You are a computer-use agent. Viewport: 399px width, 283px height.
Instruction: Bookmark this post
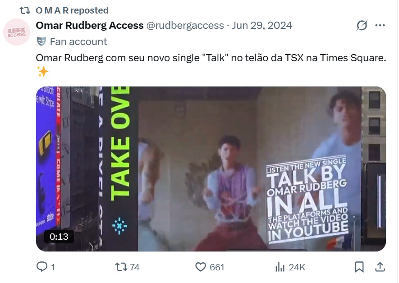click(x=359, y=267)
